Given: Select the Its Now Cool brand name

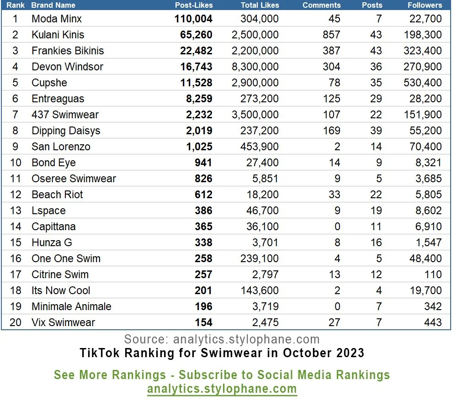Looking at the screenshot, I should click(x=61, y=290).
